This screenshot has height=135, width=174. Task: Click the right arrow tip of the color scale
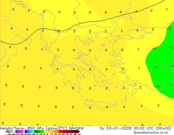point(79,132)
